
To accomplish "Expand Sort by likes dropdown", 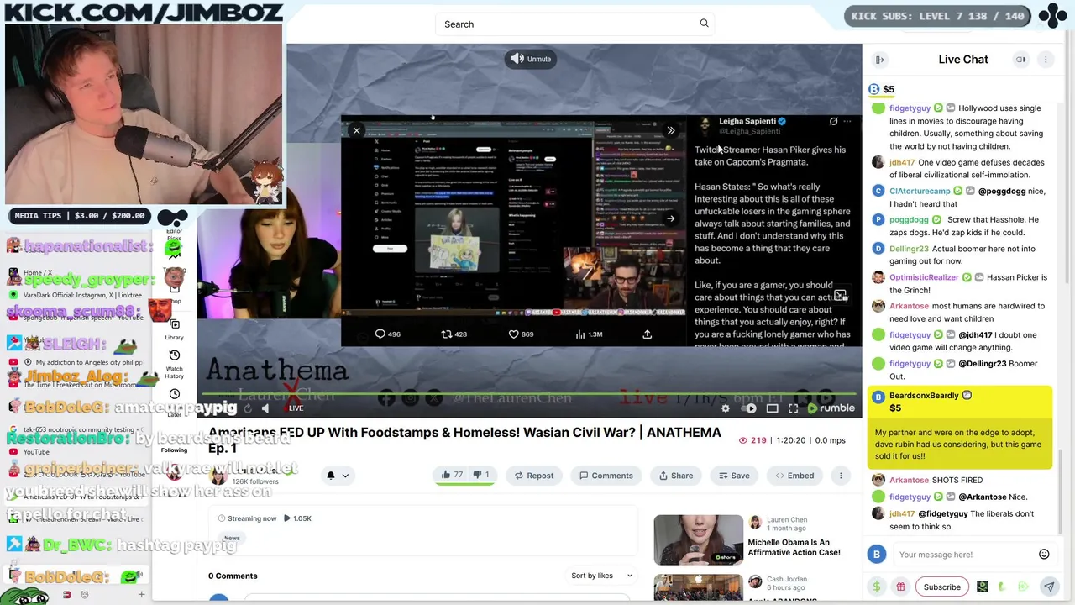I will click(601, 576).
